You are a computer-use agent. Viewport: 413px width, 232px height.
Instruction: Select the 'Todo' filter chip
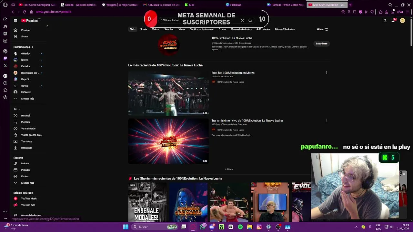pyautogui.click(x=133, y=29)
